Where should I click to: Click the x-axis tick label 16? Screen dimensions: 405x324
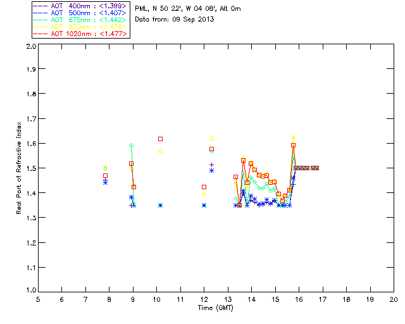pos(299,299)
